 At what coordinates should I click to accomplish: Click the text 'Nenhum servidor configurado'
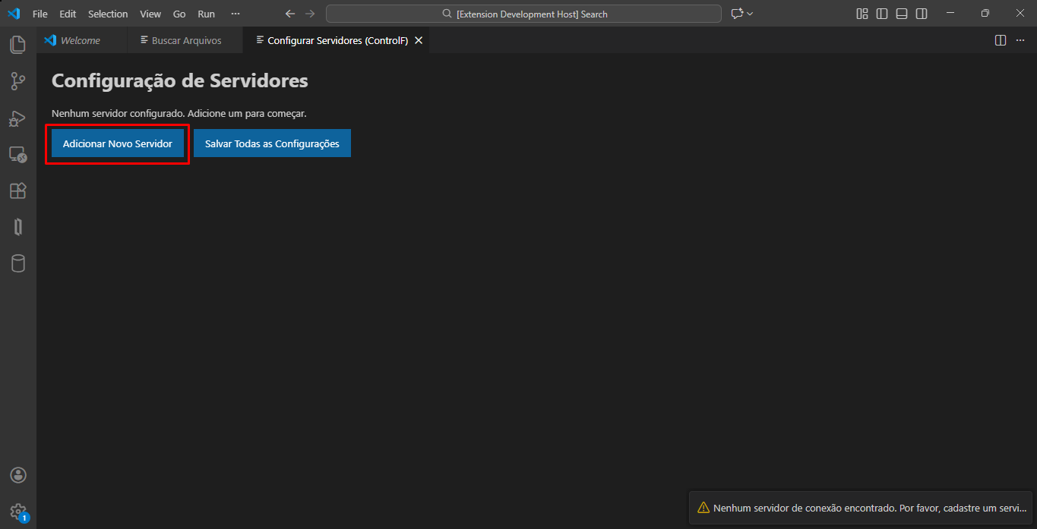pos(118,113)
